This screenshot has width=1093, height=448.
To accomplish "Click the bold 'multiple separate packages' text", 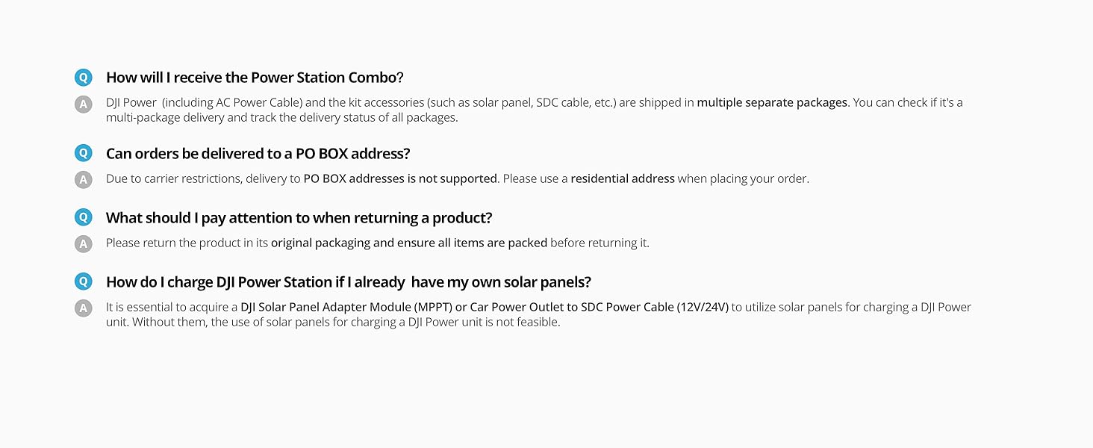I will 772,102.
